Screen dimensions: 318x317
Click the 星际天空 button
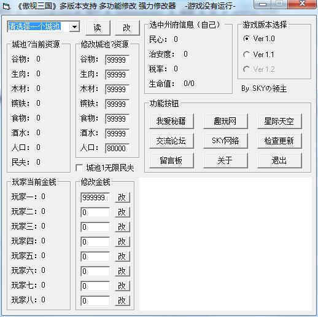pyautogui.click(x=279, y=121)
